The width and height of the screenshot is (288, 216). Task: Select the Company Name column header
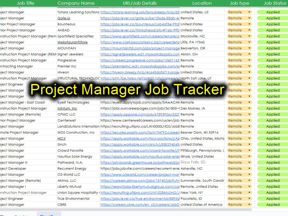(x=78, y=3)
